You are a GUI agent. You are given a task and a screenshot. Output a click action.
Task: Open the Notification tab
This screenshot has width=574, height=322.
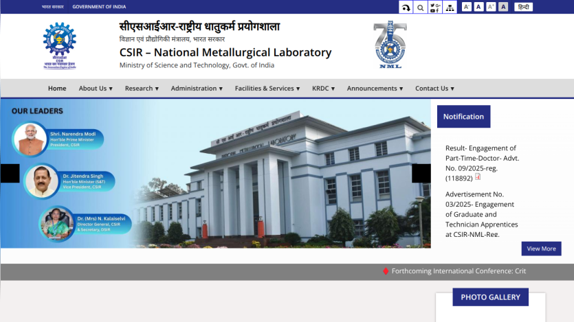tap(463, 117)
